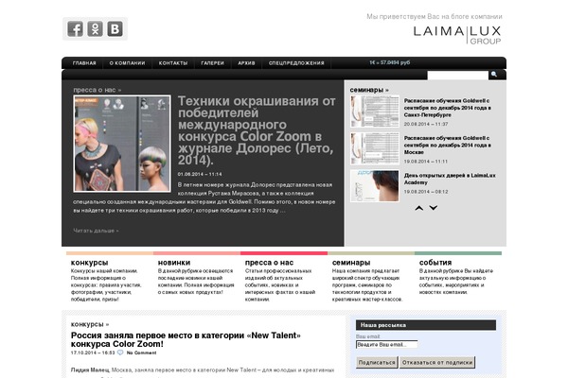This screenshot has width=568, height=378.
Task: Open the VKontakte social icon
Action: [115, 29]
